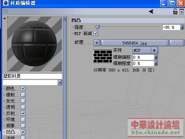This screenshot has width=185, height=139.
Task: Enable the 发光 channel checkbox
Action: (23, 101)
